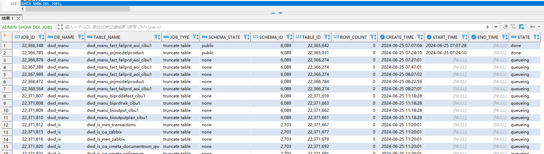Click the lock icon in the grid corner
The image size is (544, 154).
5,35
